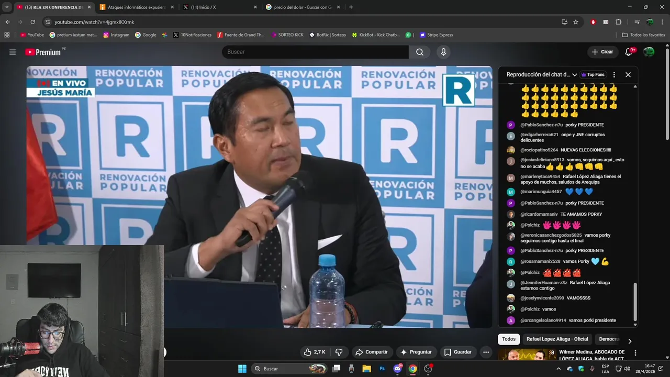Open the Wilmer Medina suggested video thumbnail
The height and width of the screenshot is (377, 670).
526,354
